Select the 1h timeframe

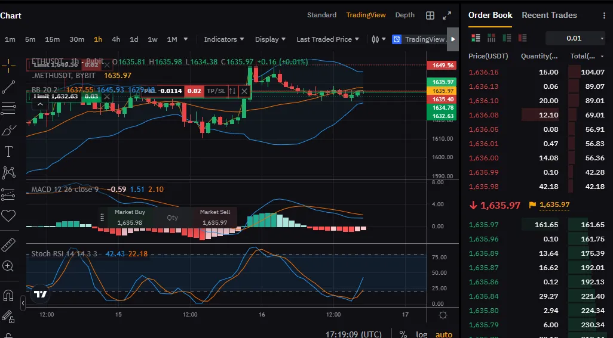click(x=98, y=39)
